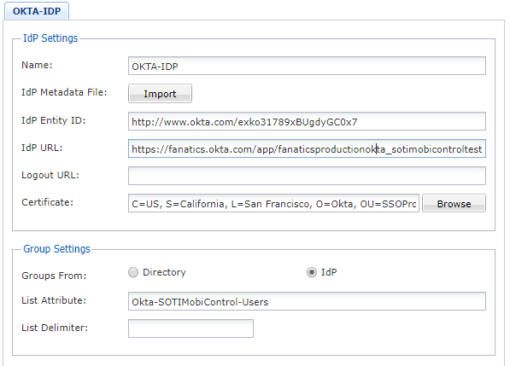Click the Group Settings section heading
The image size is (510, 366).
[56, 249]
